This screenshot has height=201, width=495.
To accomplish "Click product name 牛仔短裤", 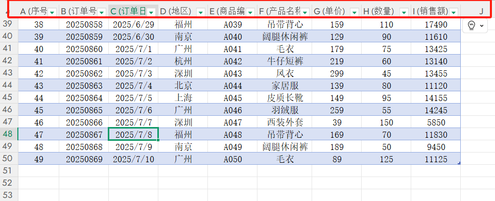I will [x=285, y=61].
